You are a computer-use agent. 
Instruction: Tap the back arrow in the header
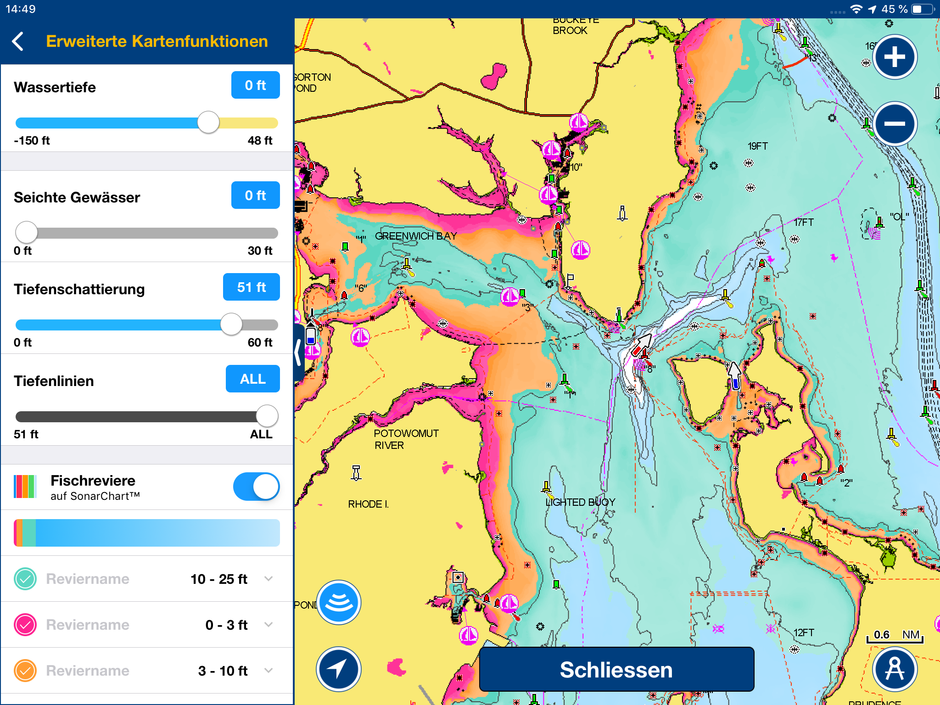click(18, 41)
